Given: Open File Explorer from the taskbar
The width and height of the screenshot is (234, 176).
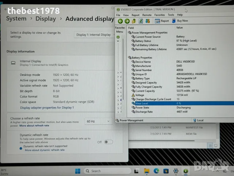Looking at the screenshot, I should (x=147, y=171).
